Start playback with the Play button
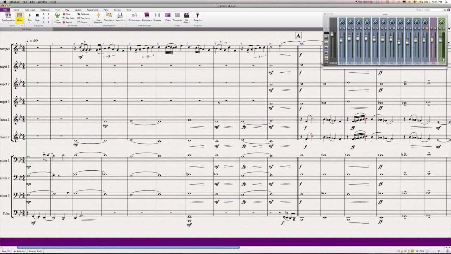 [30, 17]
